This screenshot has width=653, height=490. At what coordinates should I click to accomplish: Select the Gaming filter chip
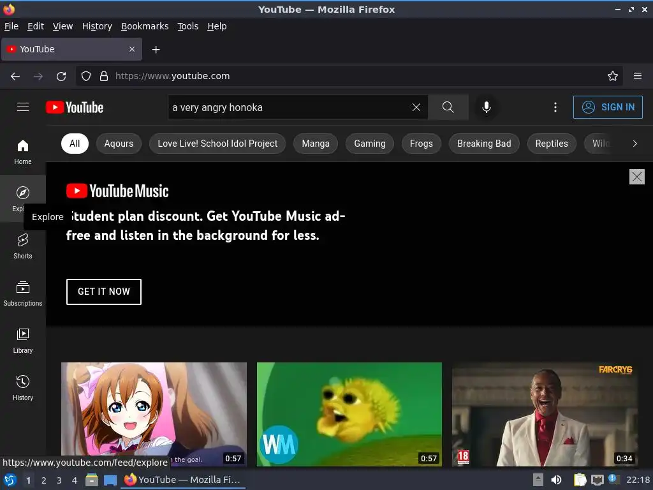coord(370,144)
